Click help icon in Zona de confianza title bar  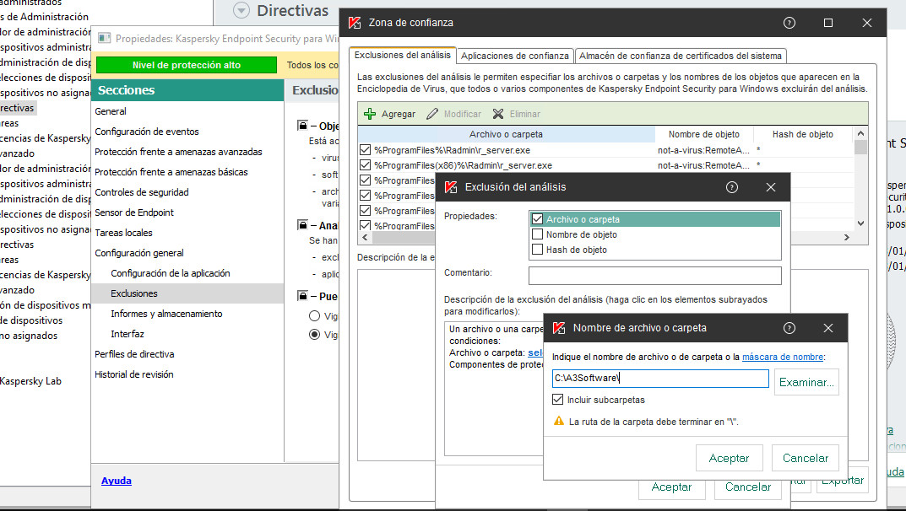pos(789,23)
